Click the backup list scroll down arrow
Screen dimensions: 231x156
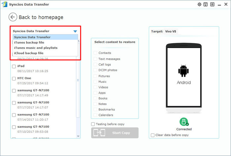pos(78,136)
